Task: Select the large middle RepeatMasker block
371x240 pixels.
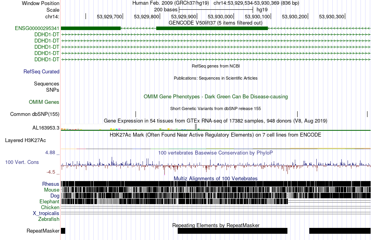Action: point(233,231)
